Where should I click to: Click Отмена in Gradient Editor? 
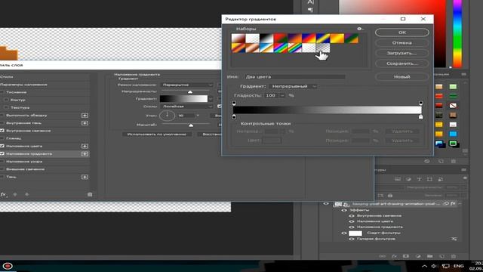point(402,43)
